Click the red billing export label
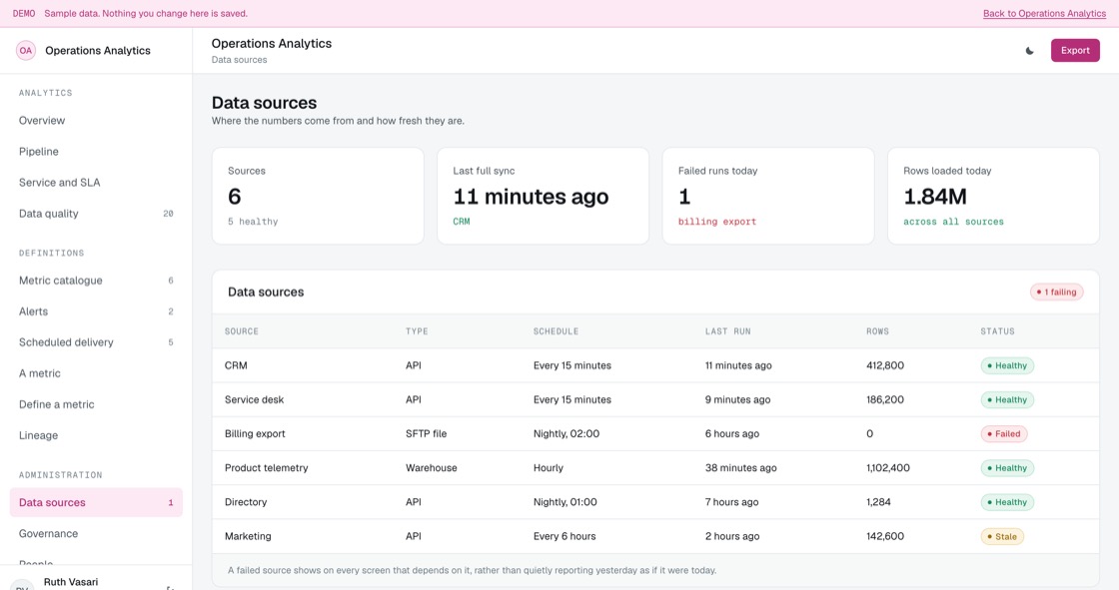 point(717,222)
